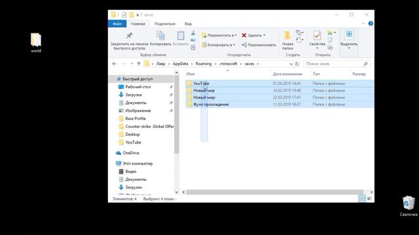Refresh the saves folder view
The image size is (419, 235).
click(297, 64)
